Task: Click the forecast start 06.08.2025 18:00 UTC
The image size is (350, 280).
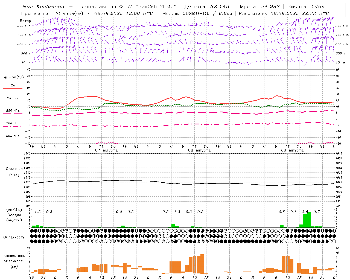Action: point(124,13)
